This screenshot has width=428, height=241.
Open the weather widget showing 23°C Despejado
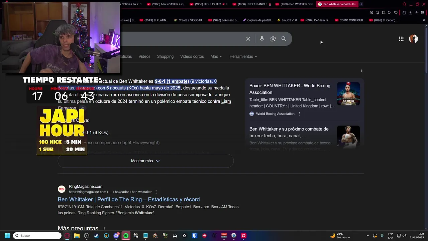340,236
